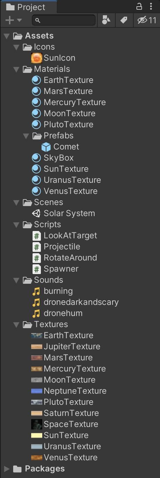Toggle hidden packages visibility eye icon
Image resolution: width=160 pixels, height=478 pixels.
coord(143,20)
